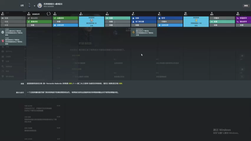Screen dimensions: 251x141
Task: Select the Friday 12 day header
Action: pyautogui.click(x=238, y=13)
